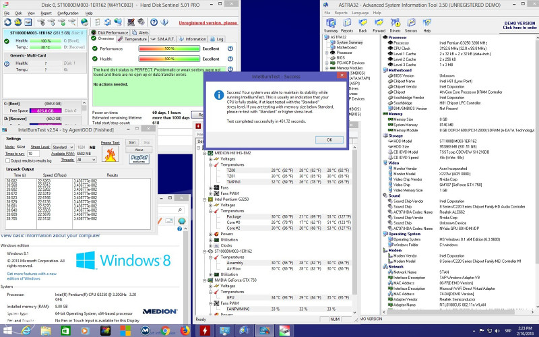This screenshot has width=539, height=337.
Task: Click the Windows Start button
Action: click(7, 331)
